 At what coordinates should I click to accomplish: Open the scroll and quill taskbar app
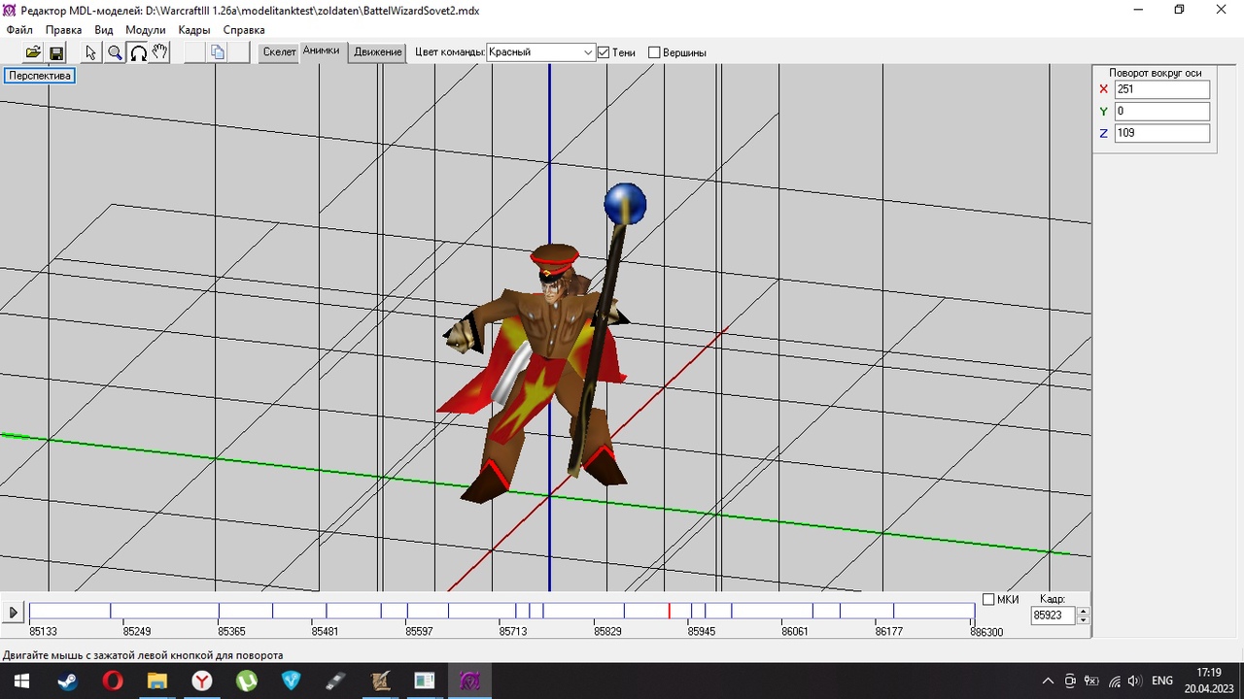pos(381,681)
